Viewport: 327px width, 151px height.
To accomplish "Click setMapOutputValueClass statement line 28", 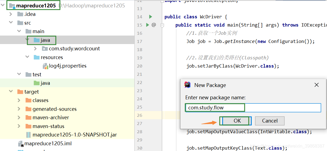I will coord(249,132).
